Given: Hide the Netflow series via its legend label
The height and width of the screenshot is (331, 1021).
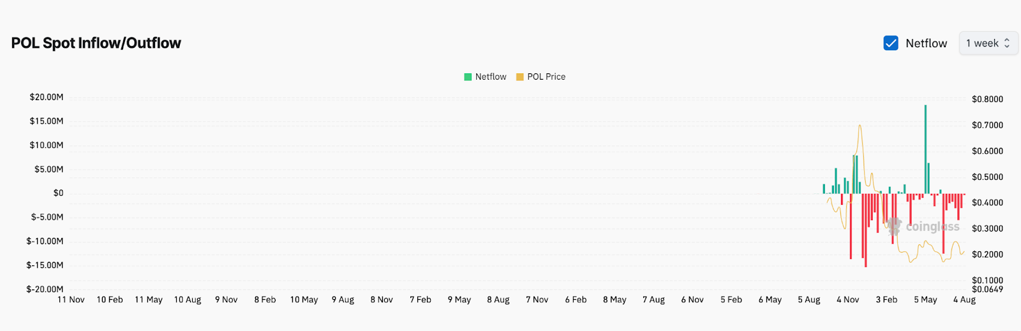Looking at the screenshot, I should tap(491, 77).
